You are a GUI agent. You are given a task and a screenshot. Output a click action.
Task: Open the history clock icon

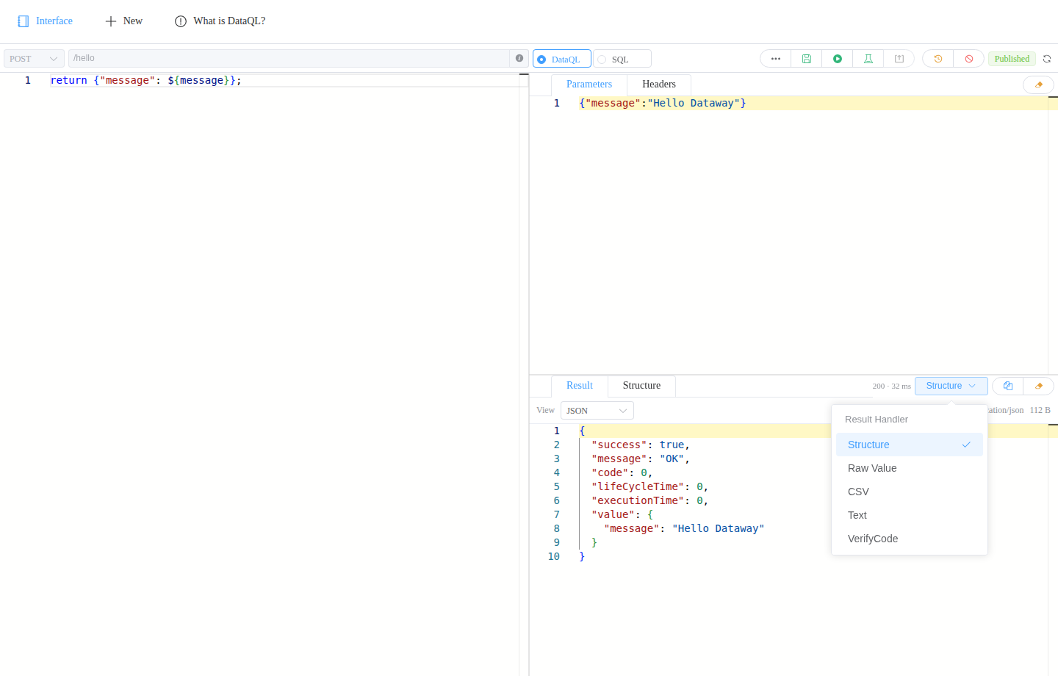point(938,59)
